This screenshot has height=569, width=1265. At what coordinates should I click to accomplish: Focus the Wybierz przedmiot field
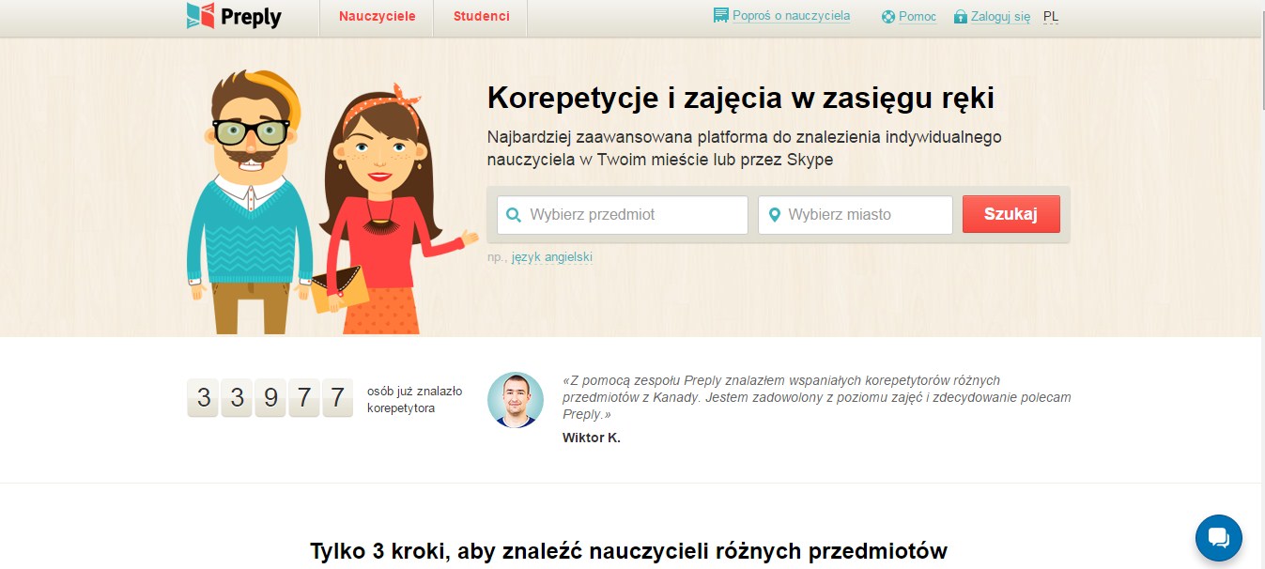pos(623,214)
